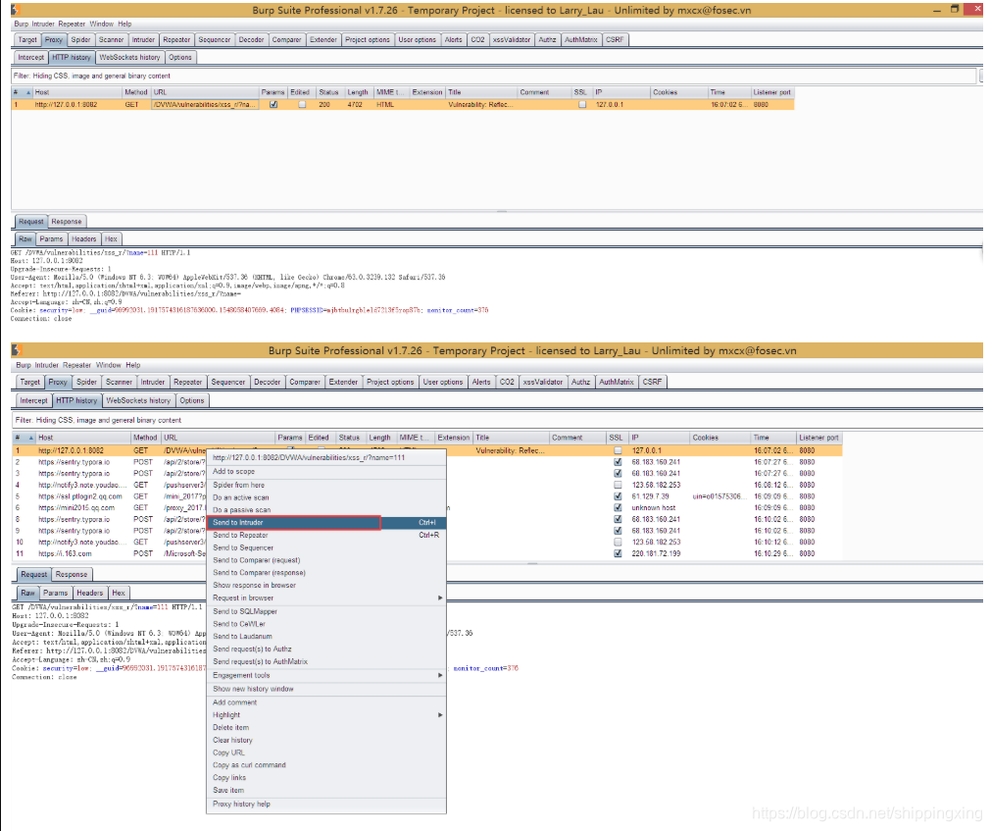Choose Send to Repeater in context menu
991x831 pixels.
point(326,535)
